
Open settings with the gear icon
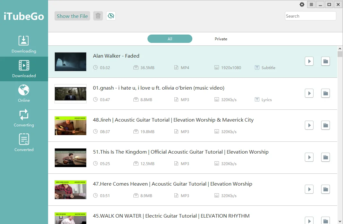[x=302, y=4]
